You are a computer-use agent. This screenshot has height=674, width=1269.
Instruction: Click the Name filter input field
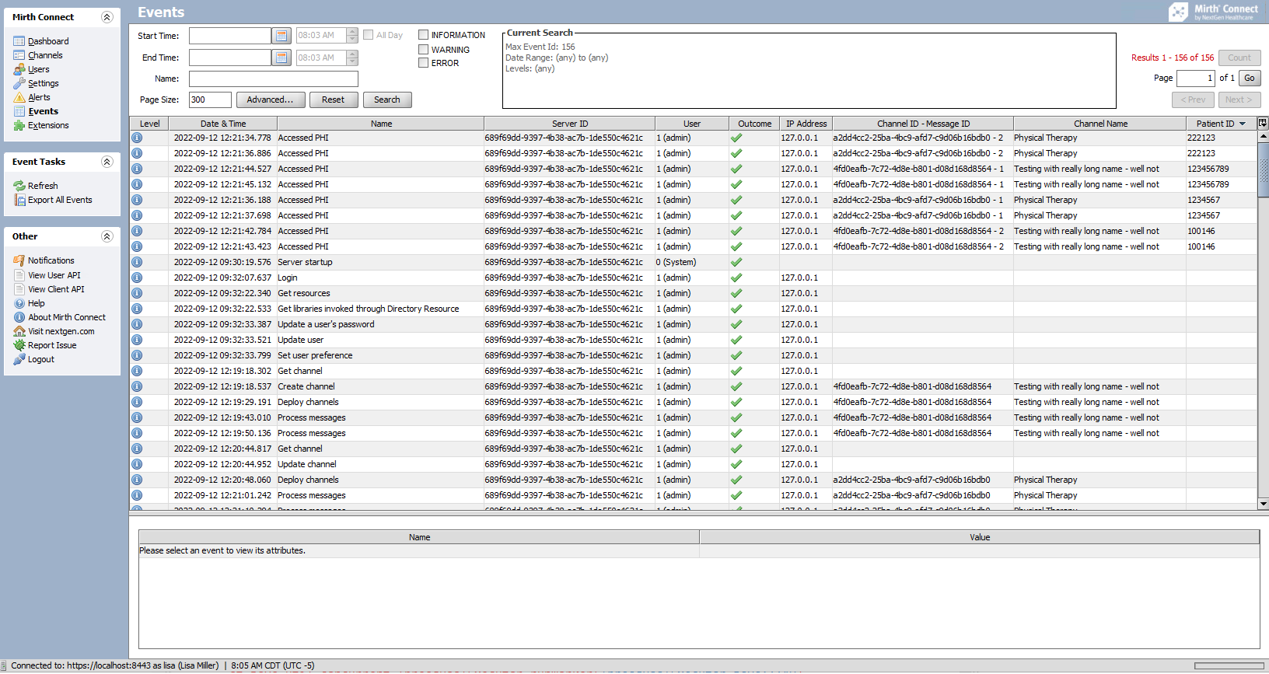point(273,79)
